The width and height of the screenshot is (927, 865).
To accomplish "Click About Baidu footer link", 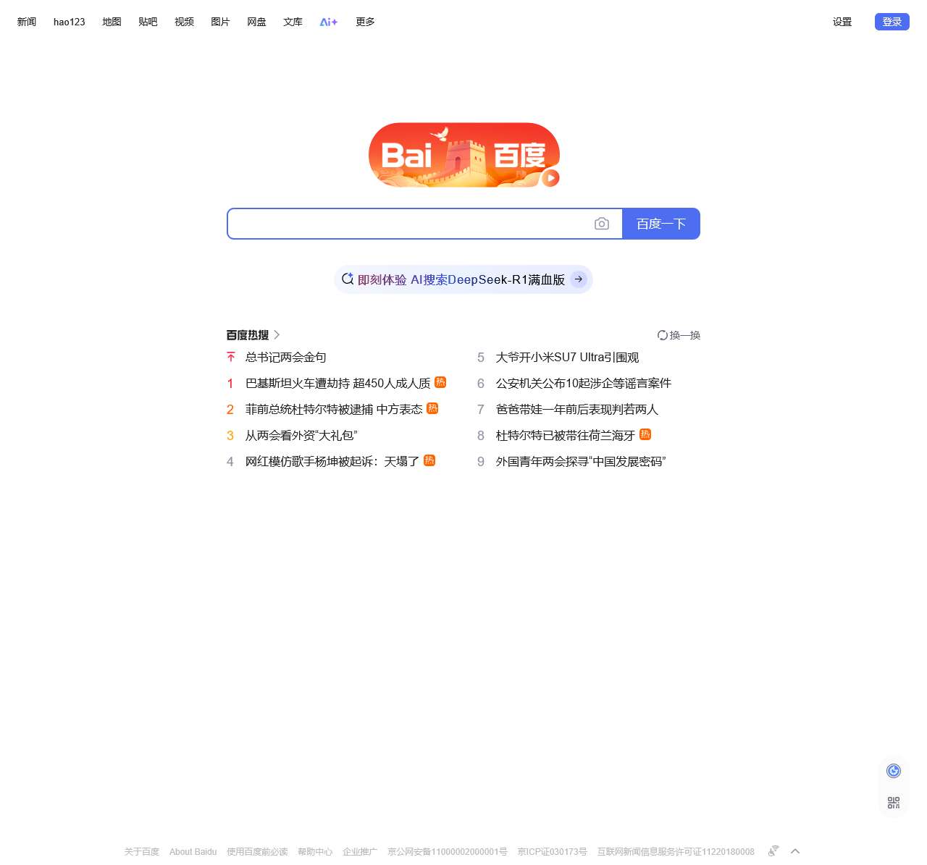I will [x=193, y=851].
